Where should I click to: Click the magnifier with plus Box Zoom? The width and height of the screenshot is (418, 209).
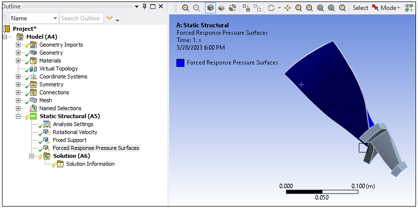(309, 8)
